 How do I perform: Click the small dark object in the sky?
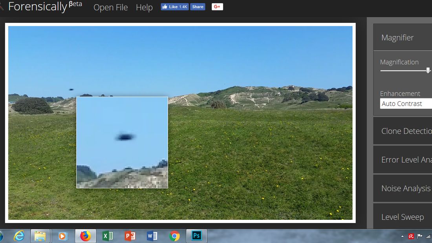[71, 90]
